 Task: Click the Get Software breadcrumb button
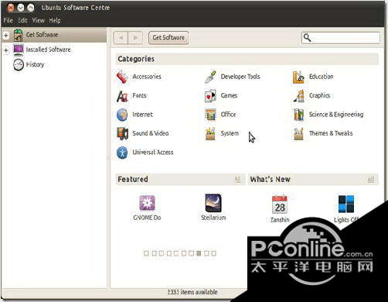click(168, 38)
